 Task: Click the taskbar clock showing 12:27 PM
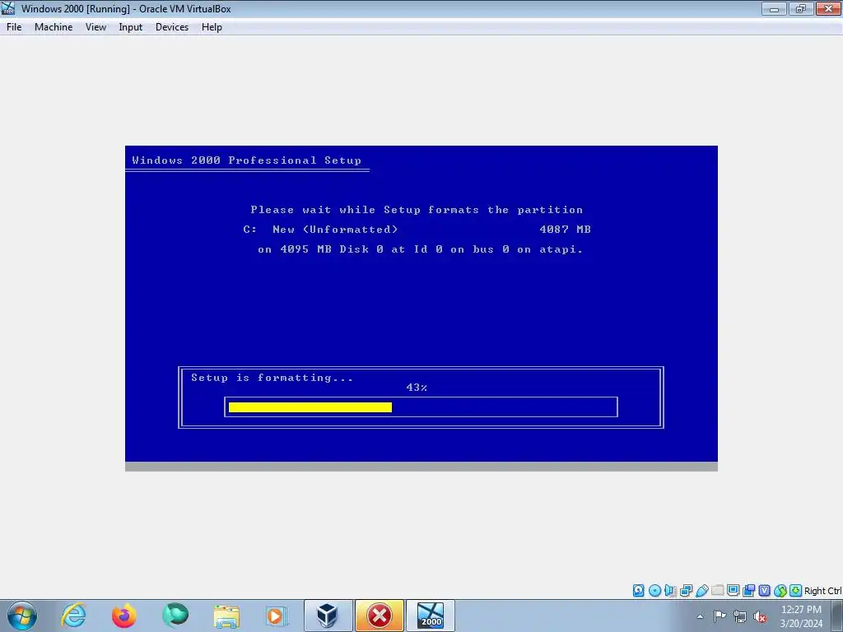coord(801,616)
